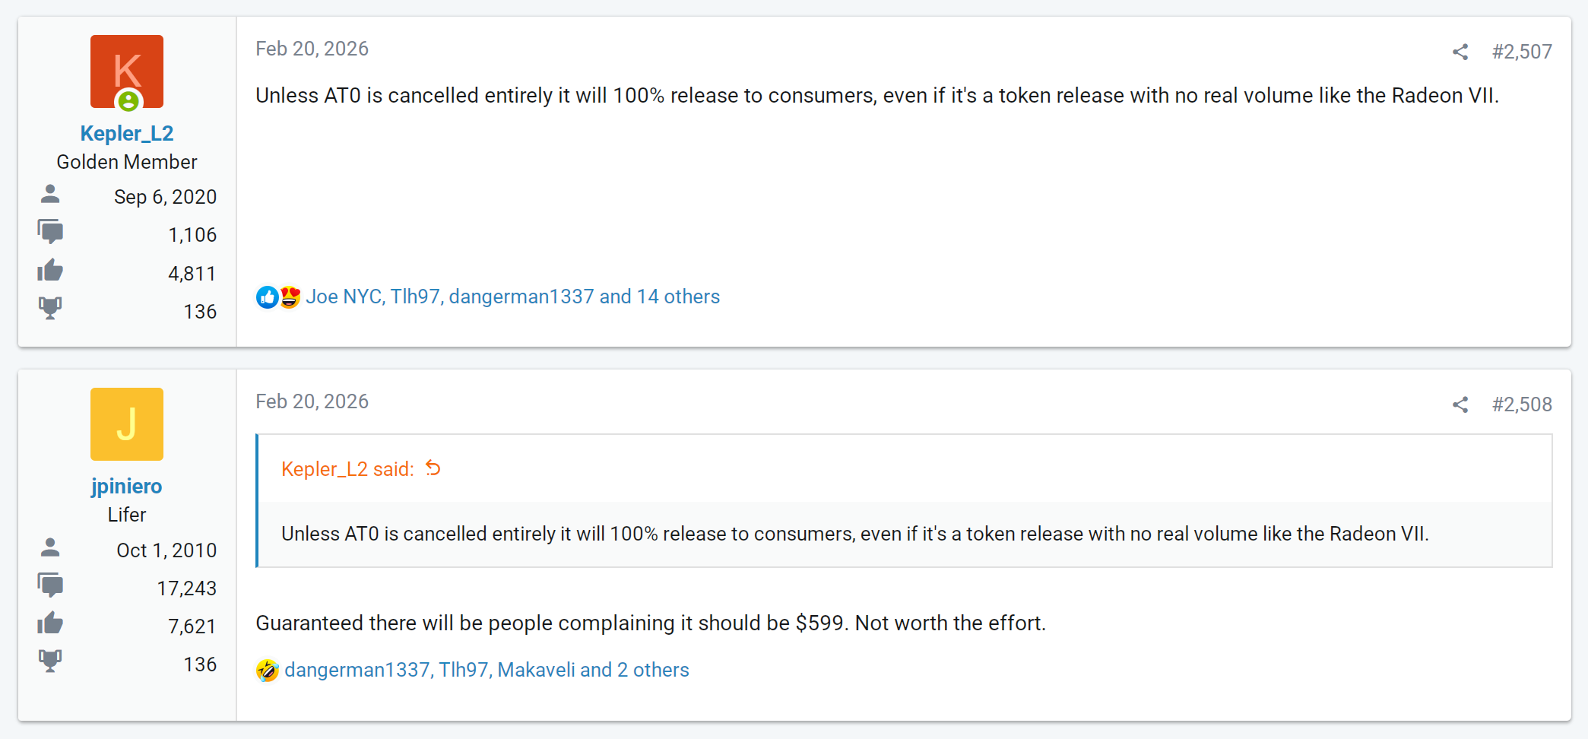Click the online status badge on Kepler_L2's avatar
The height and width of the screenshot is (739, 1588).
128,100
